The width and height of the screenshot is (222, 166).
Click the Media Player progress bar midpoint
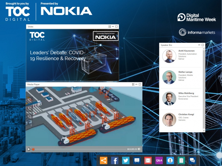click(78, 149)
